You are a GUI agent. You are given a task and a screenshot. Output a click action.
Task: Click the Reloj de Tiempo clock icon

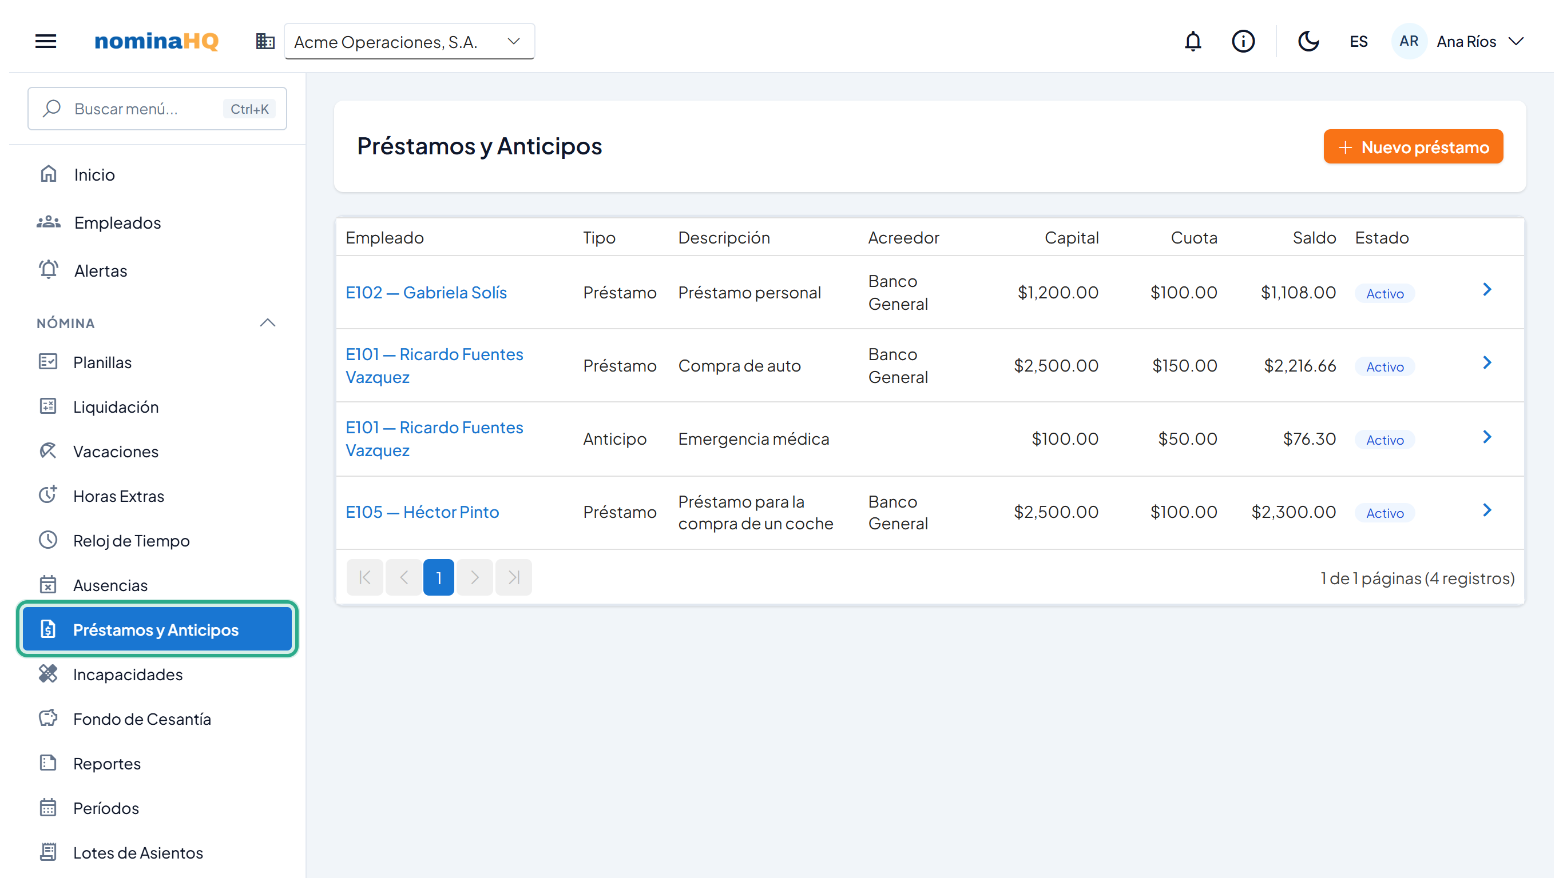[48, 540]
